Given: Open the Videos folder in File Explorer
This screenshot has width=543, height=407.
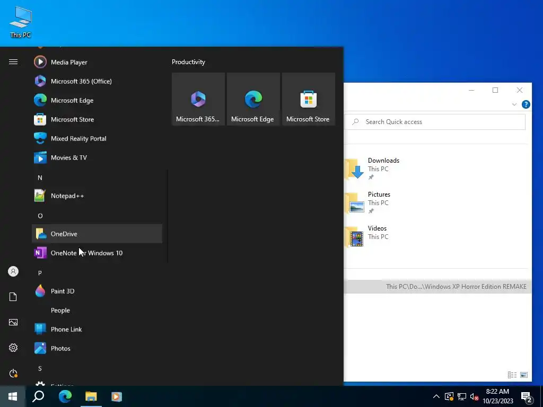Looking at the screenshot, I should 367,236.
